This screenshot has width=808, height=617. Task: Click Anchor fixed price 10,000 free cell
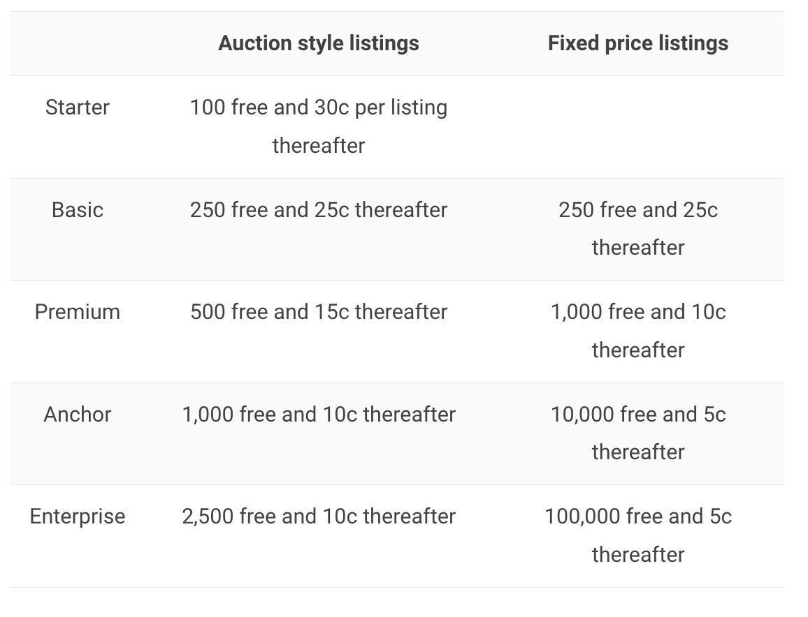pyautogui.click(x=638, y=433)
